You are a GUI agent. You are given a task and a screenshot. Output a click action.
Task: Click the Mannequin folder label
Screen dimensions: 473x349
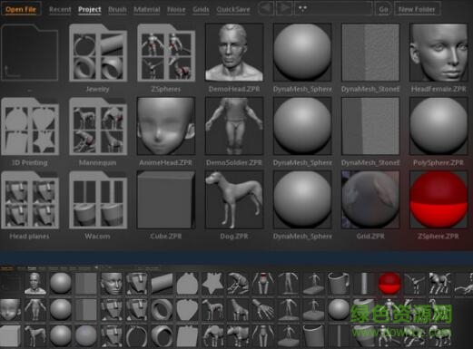pos(97,163)
